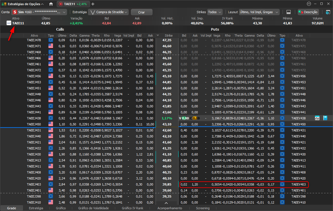Select strike 43,10 in the strike column
This screenshot has height=211, width=333.
click(167, 124)
